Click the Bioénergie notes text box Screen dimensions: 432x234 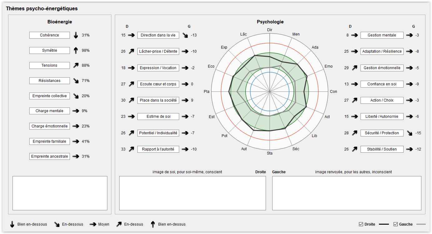[x=60, y=193]
